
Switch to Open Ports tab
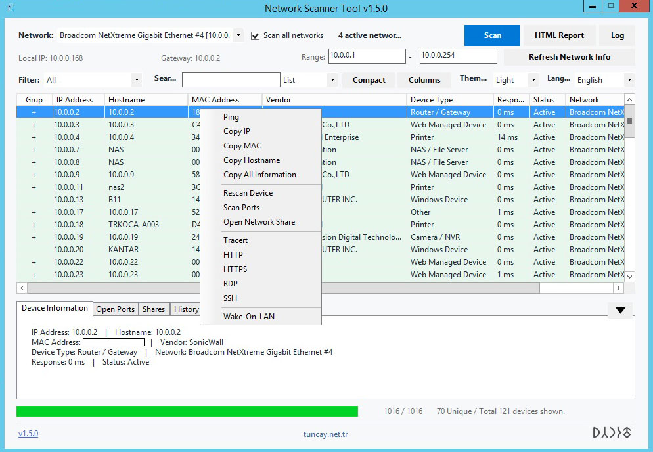116,309
